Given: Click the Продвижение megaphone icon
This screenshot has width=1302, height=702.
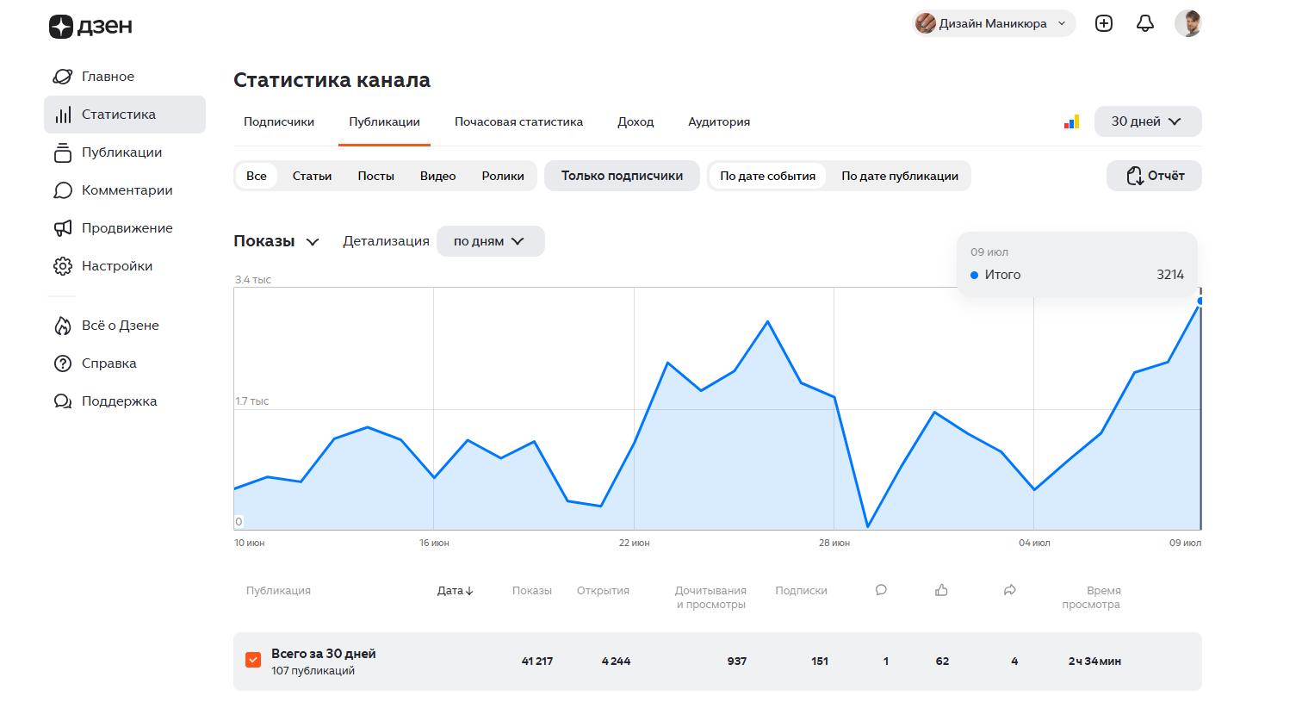Looking at the screenshot, I should [x=63, y=228].
